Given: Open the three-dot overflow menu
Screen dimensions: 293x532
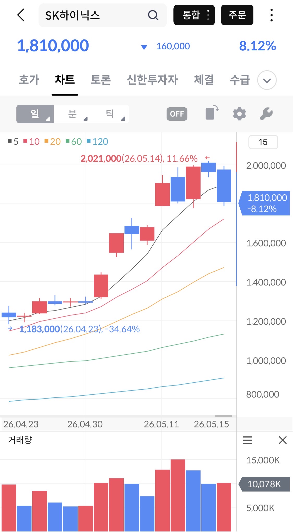Looking at the screenshot, I should click(271, 15).
